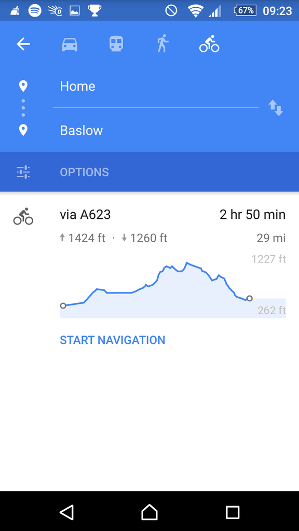299x531 pixels.
Task: Select the via A623 route
Action: pyautogui.click(x=85, y=215)
